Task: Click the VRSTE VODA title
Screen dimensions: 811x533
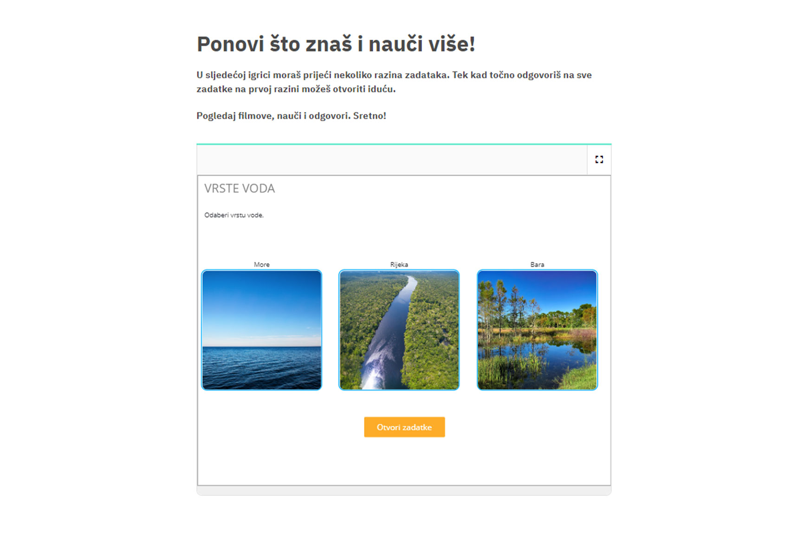Action: [240, 188]
